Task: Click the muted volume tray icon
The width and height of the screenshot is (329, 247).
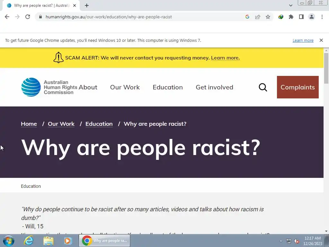Action: pos(297,241)
